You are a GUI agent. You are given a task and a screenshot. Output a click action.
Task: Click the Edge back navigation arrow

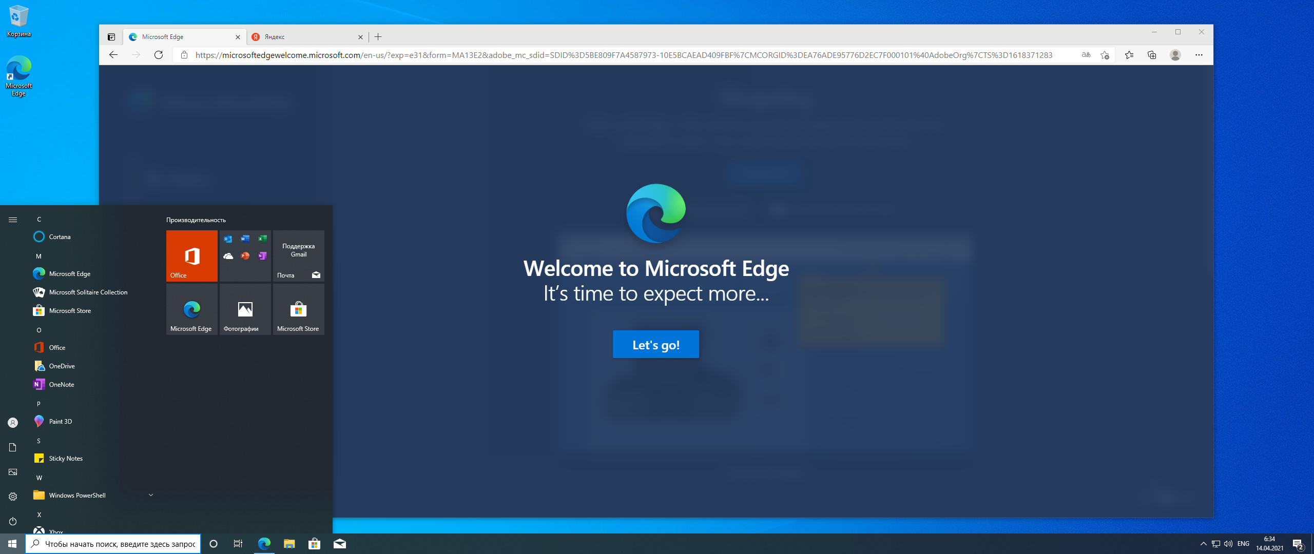(113, 55)
